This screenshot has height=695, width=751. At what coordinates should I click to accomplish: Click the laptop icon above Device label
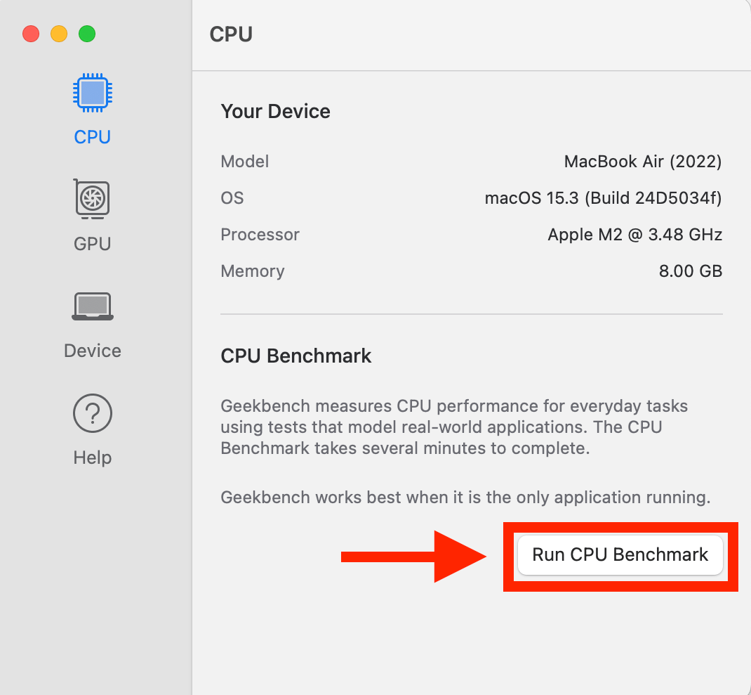[92, 306]
